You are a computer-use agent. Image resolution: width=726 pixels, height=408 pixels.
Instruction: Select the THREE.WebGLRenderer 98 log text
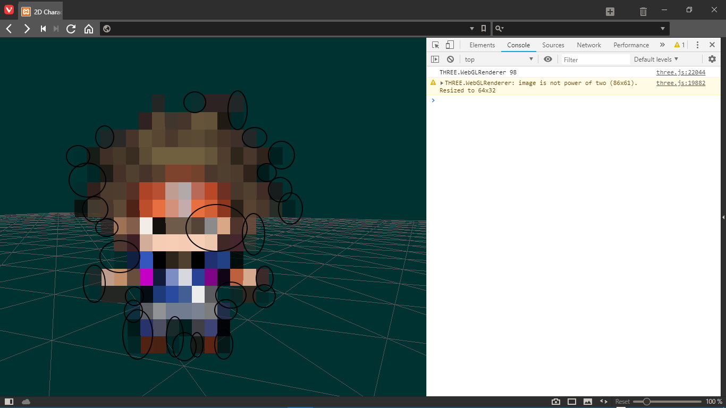coord(478,72)
